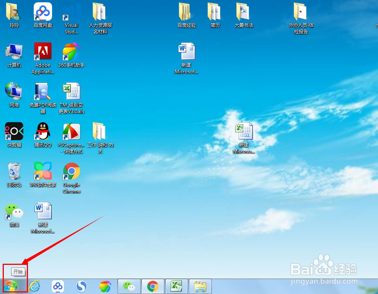Open Sogou browser from the taskbar
Screen dimensions: 378x294
[x=82, y=286]
